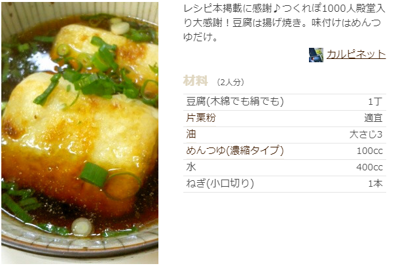Viewport: 398px width, 268px height.
Task: Open the 片栗粉 ingredient link
Action: (x=201, y=118)
